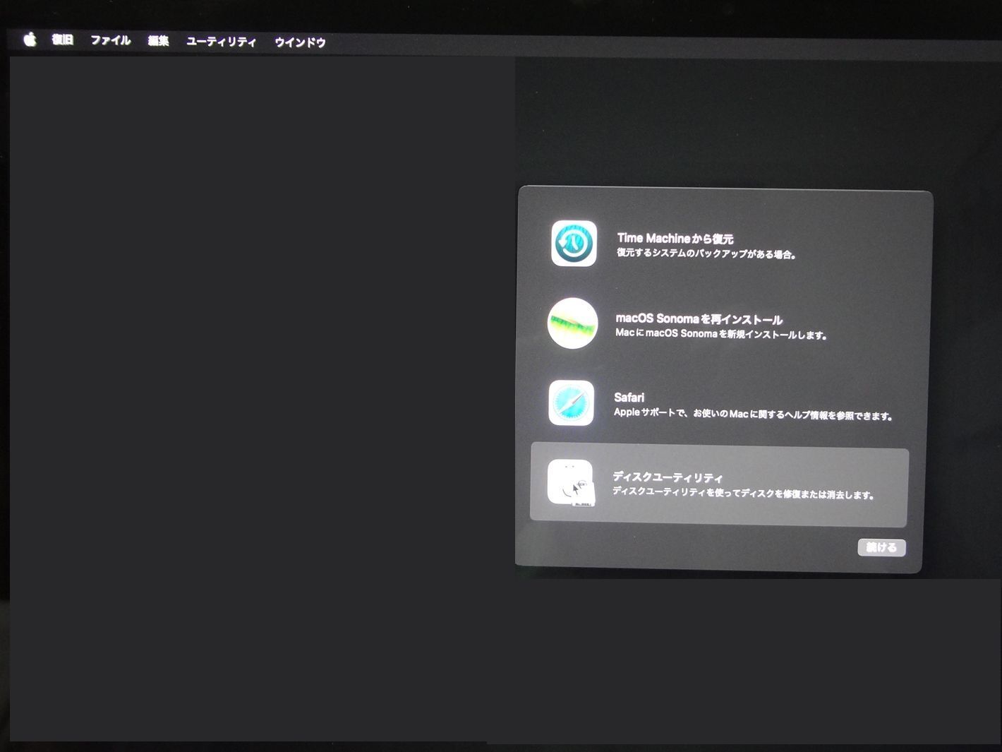
Task: Select the 'Time Machineから復元' title text
Action: pos(675,239)
